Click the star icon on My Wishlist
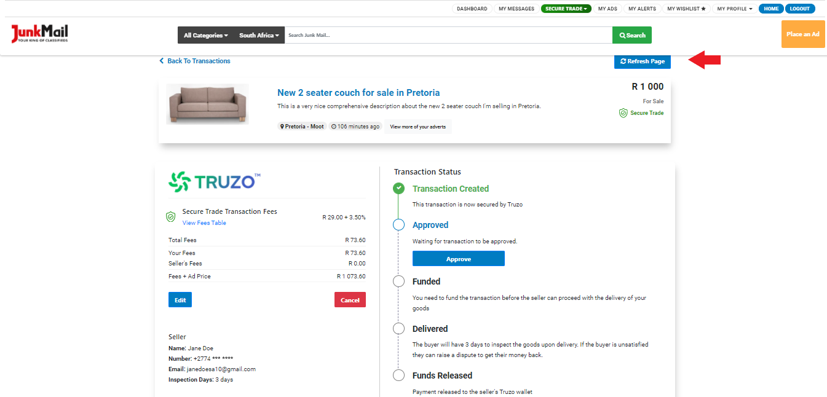Image resolution: width=827 pixels, height=397 pixels. [x=702, y=9]
